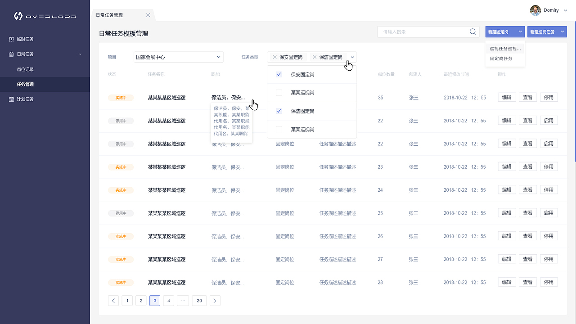The width and height of the screenshot is (576, 324).
Task: Go to the next page using the right arrow
Action: [215, 301]
